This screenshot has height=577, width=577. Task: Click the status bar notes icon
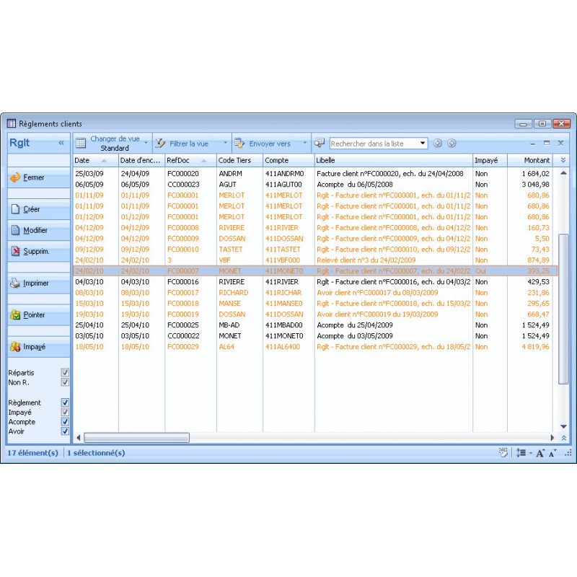pyautogui.click(x=503, y=453)
